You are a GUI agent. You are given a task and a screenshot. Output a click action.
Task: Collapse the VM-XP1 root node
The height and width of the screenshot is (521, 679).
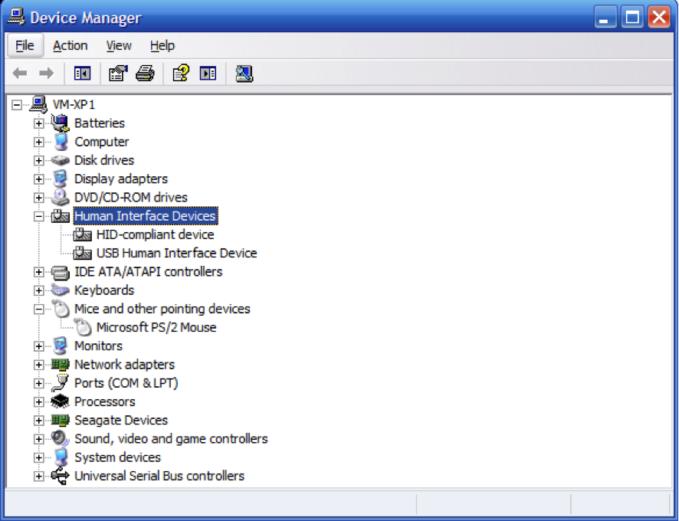(16, 105)
